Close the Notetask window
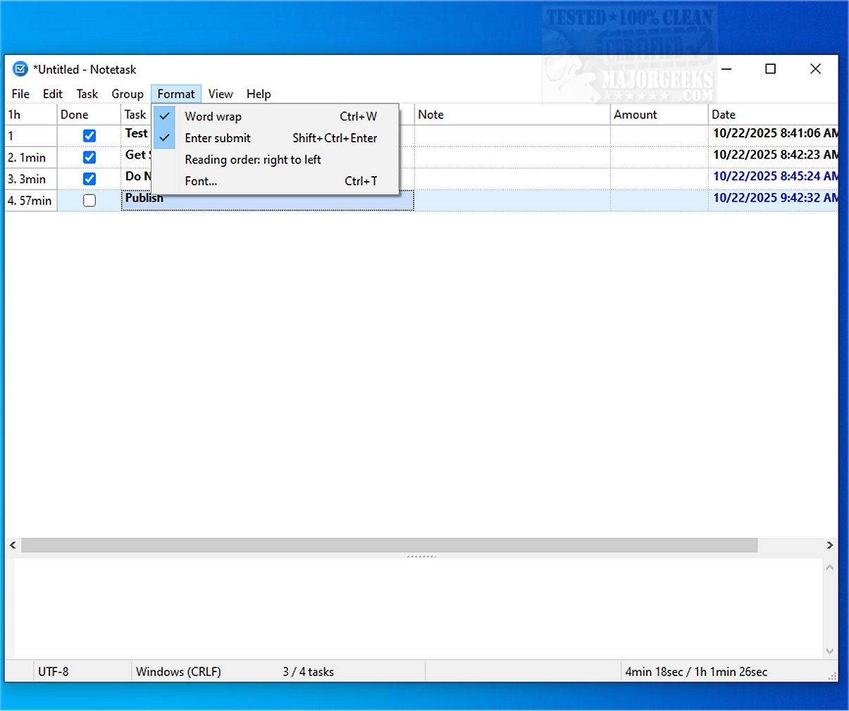 click(x=815, y=69)
